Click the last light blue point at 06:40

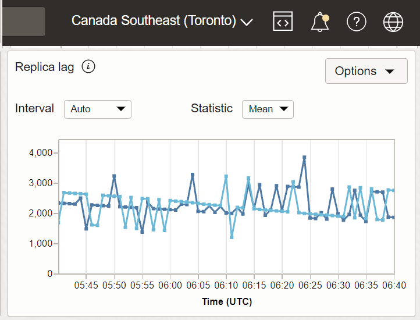[394, 190]
